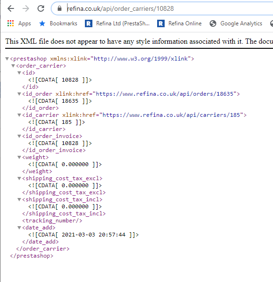Click the closing id_order_invoice tag
The image size is (273, 282).
click(54, 150)
